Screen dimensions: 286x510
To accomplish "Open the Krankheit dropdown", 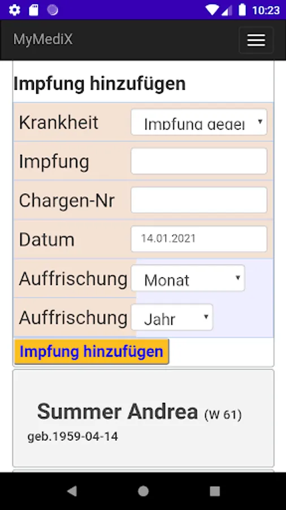I will 199,122.
